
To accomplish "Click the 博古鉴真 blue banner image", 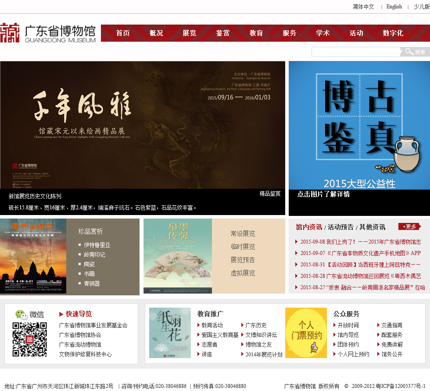I will (x=359, y=126).
